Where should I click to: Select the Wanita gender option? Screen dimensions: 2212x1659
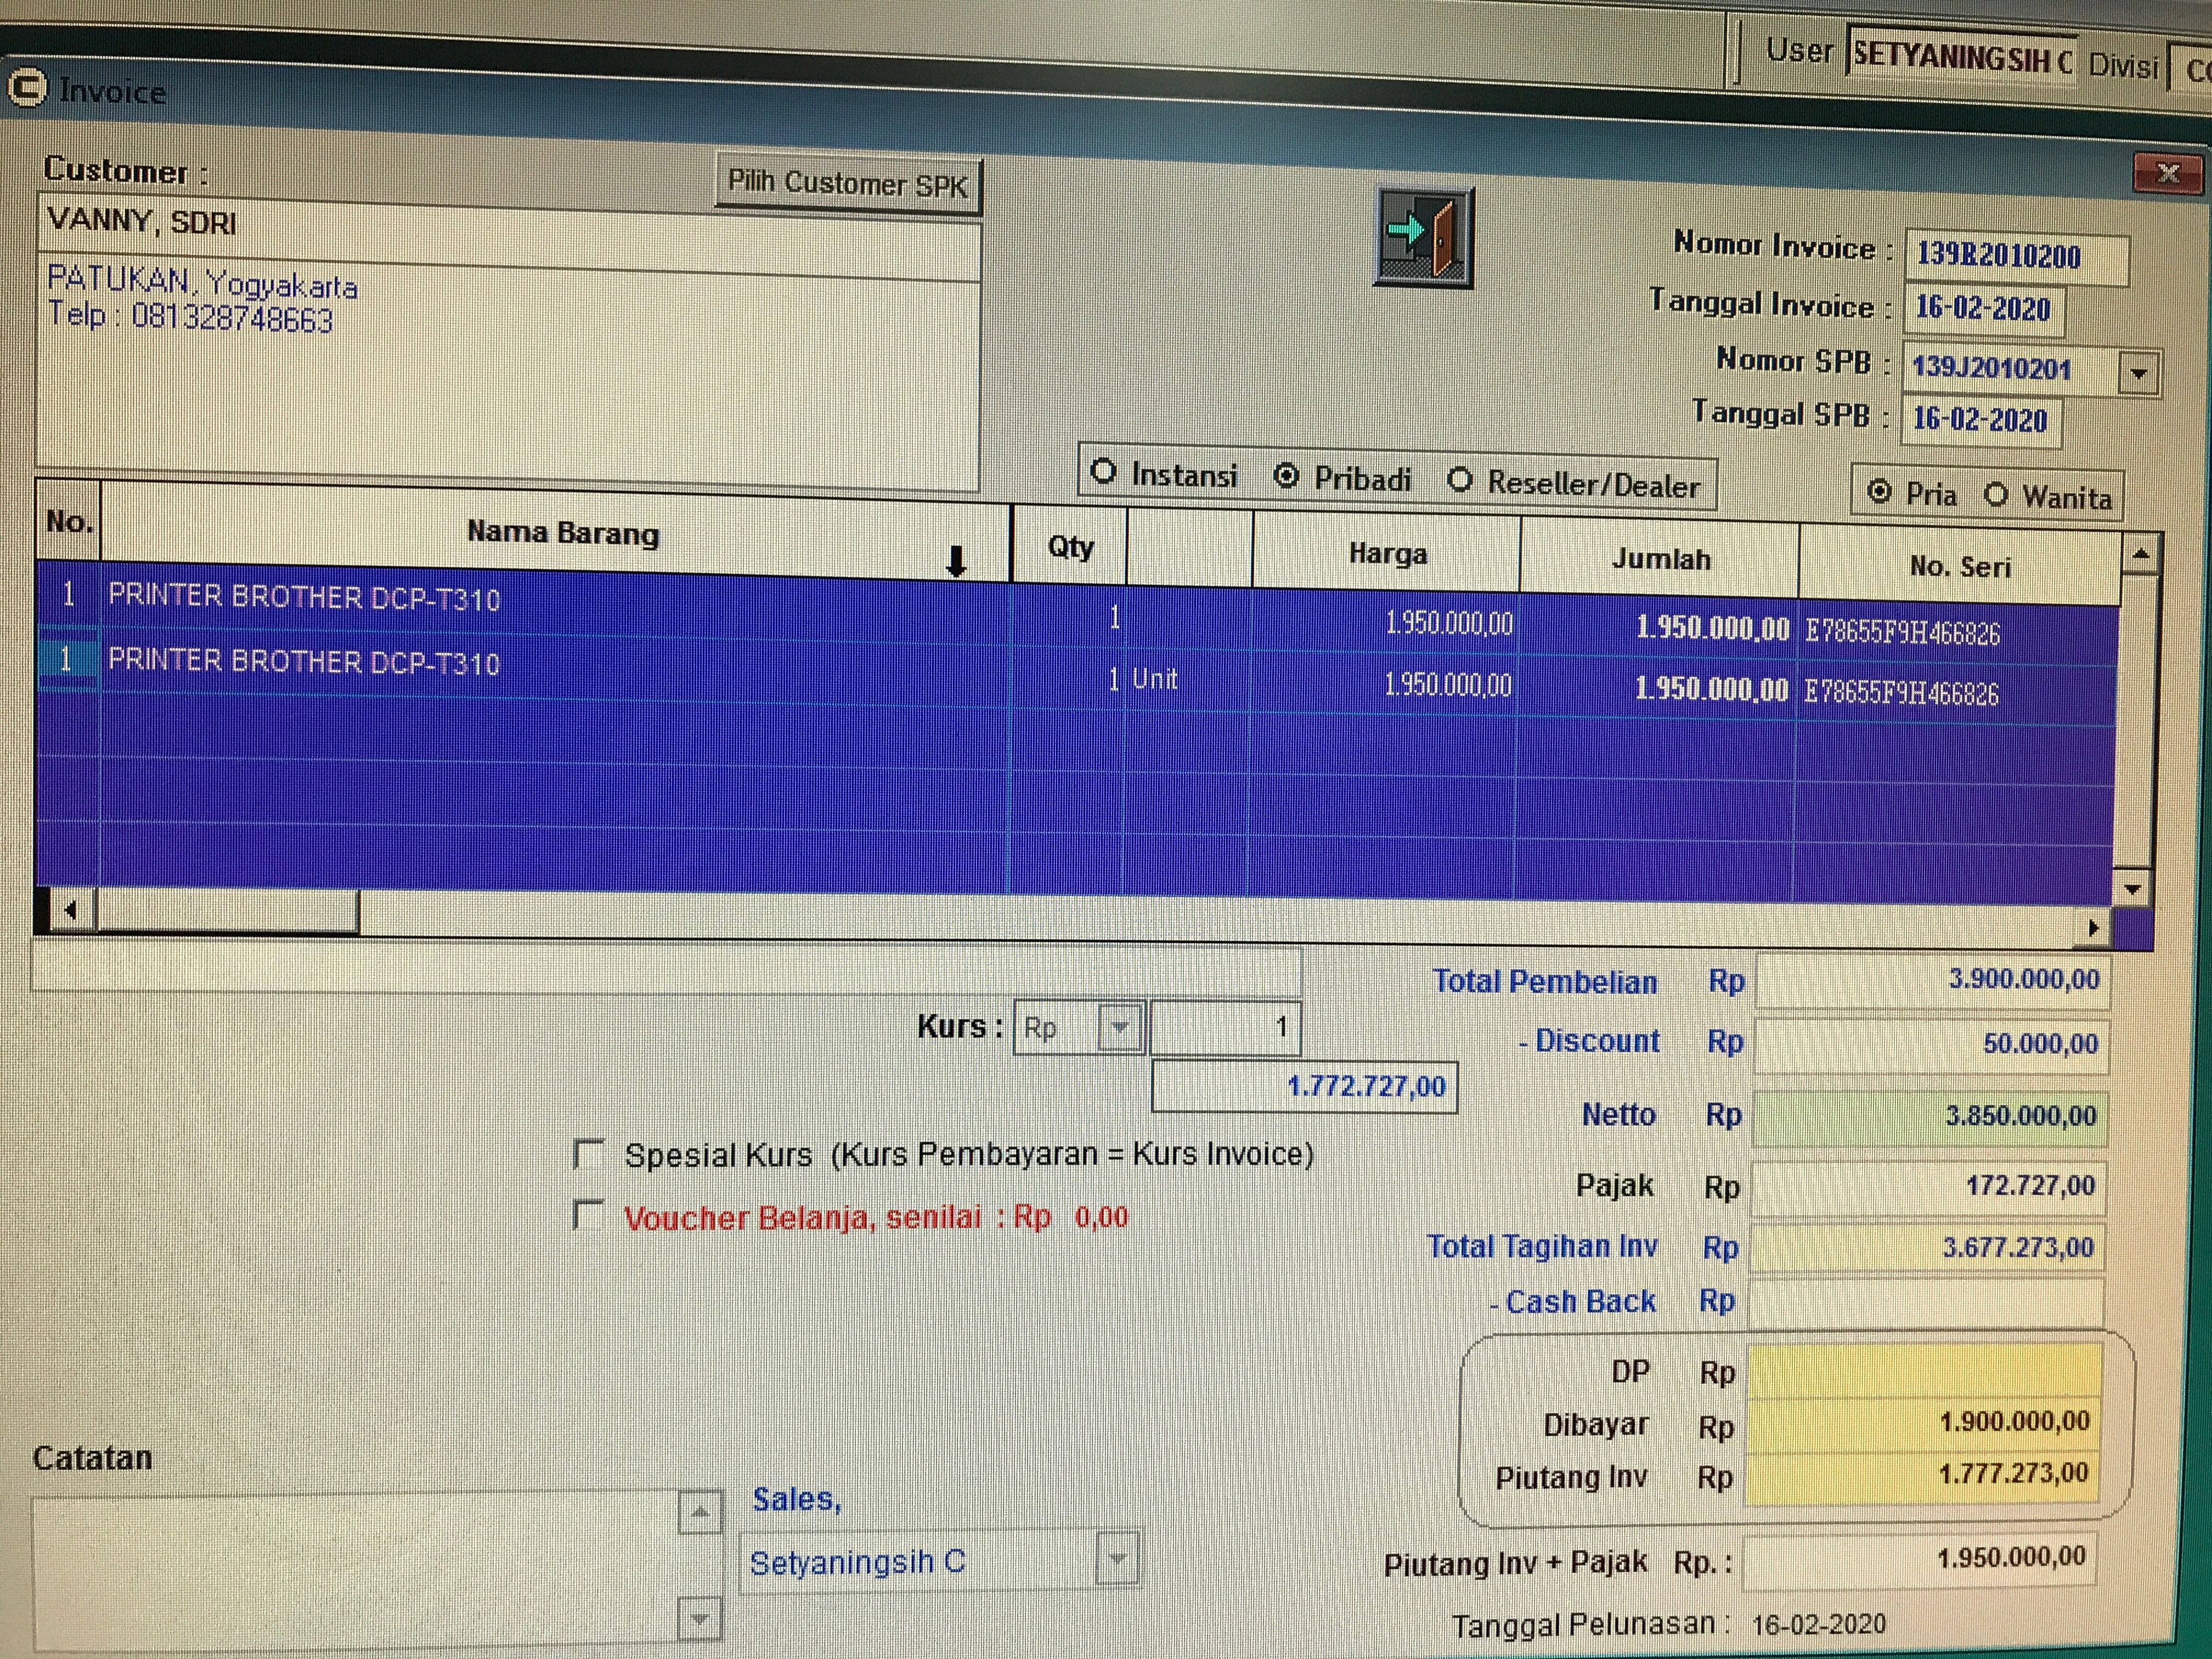1996,494
